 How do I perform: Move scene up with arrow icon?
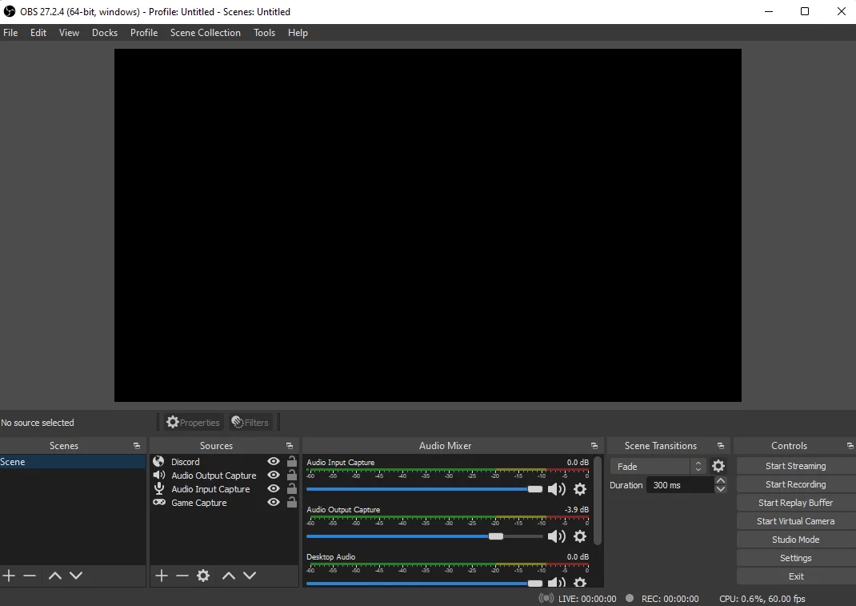coord(55,576)
